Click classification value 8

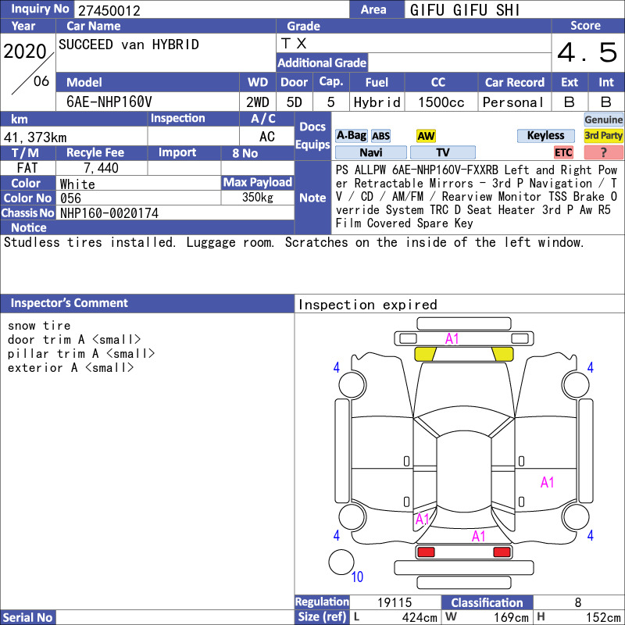[x=578, y=602]
